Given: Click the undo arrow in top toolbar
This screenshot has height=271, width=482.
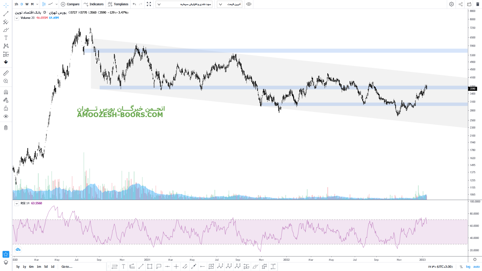Looking at the screenshot, I should (x=134, y=4).
